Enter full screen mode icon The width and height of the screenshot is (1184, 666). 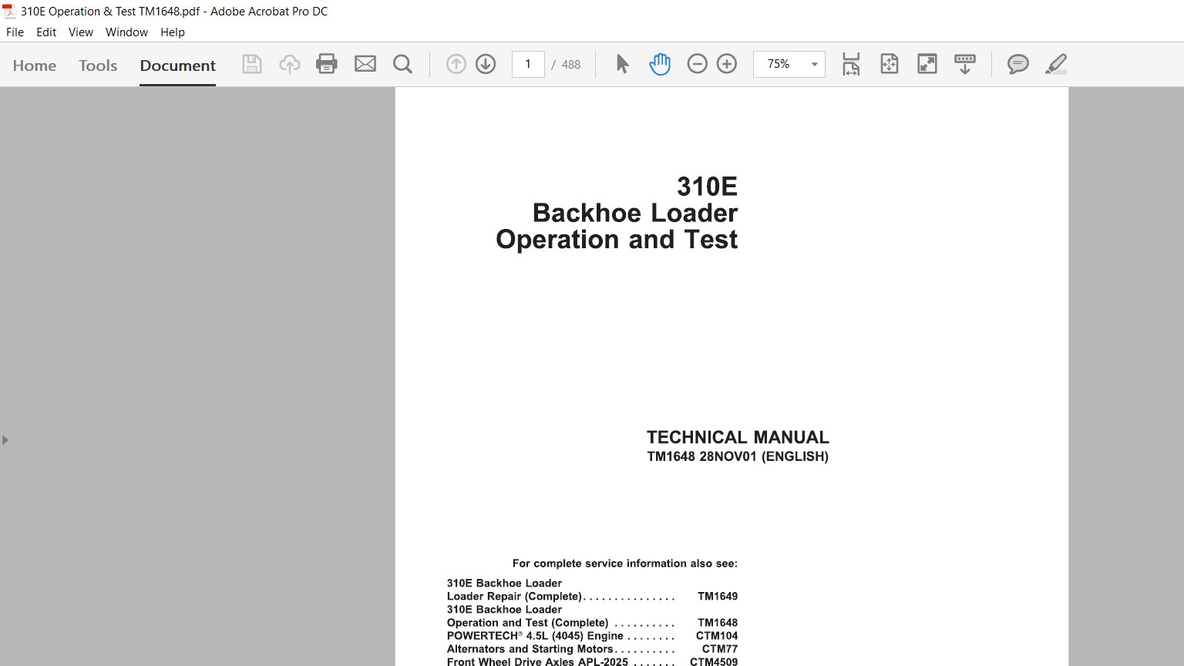[927, 64]
